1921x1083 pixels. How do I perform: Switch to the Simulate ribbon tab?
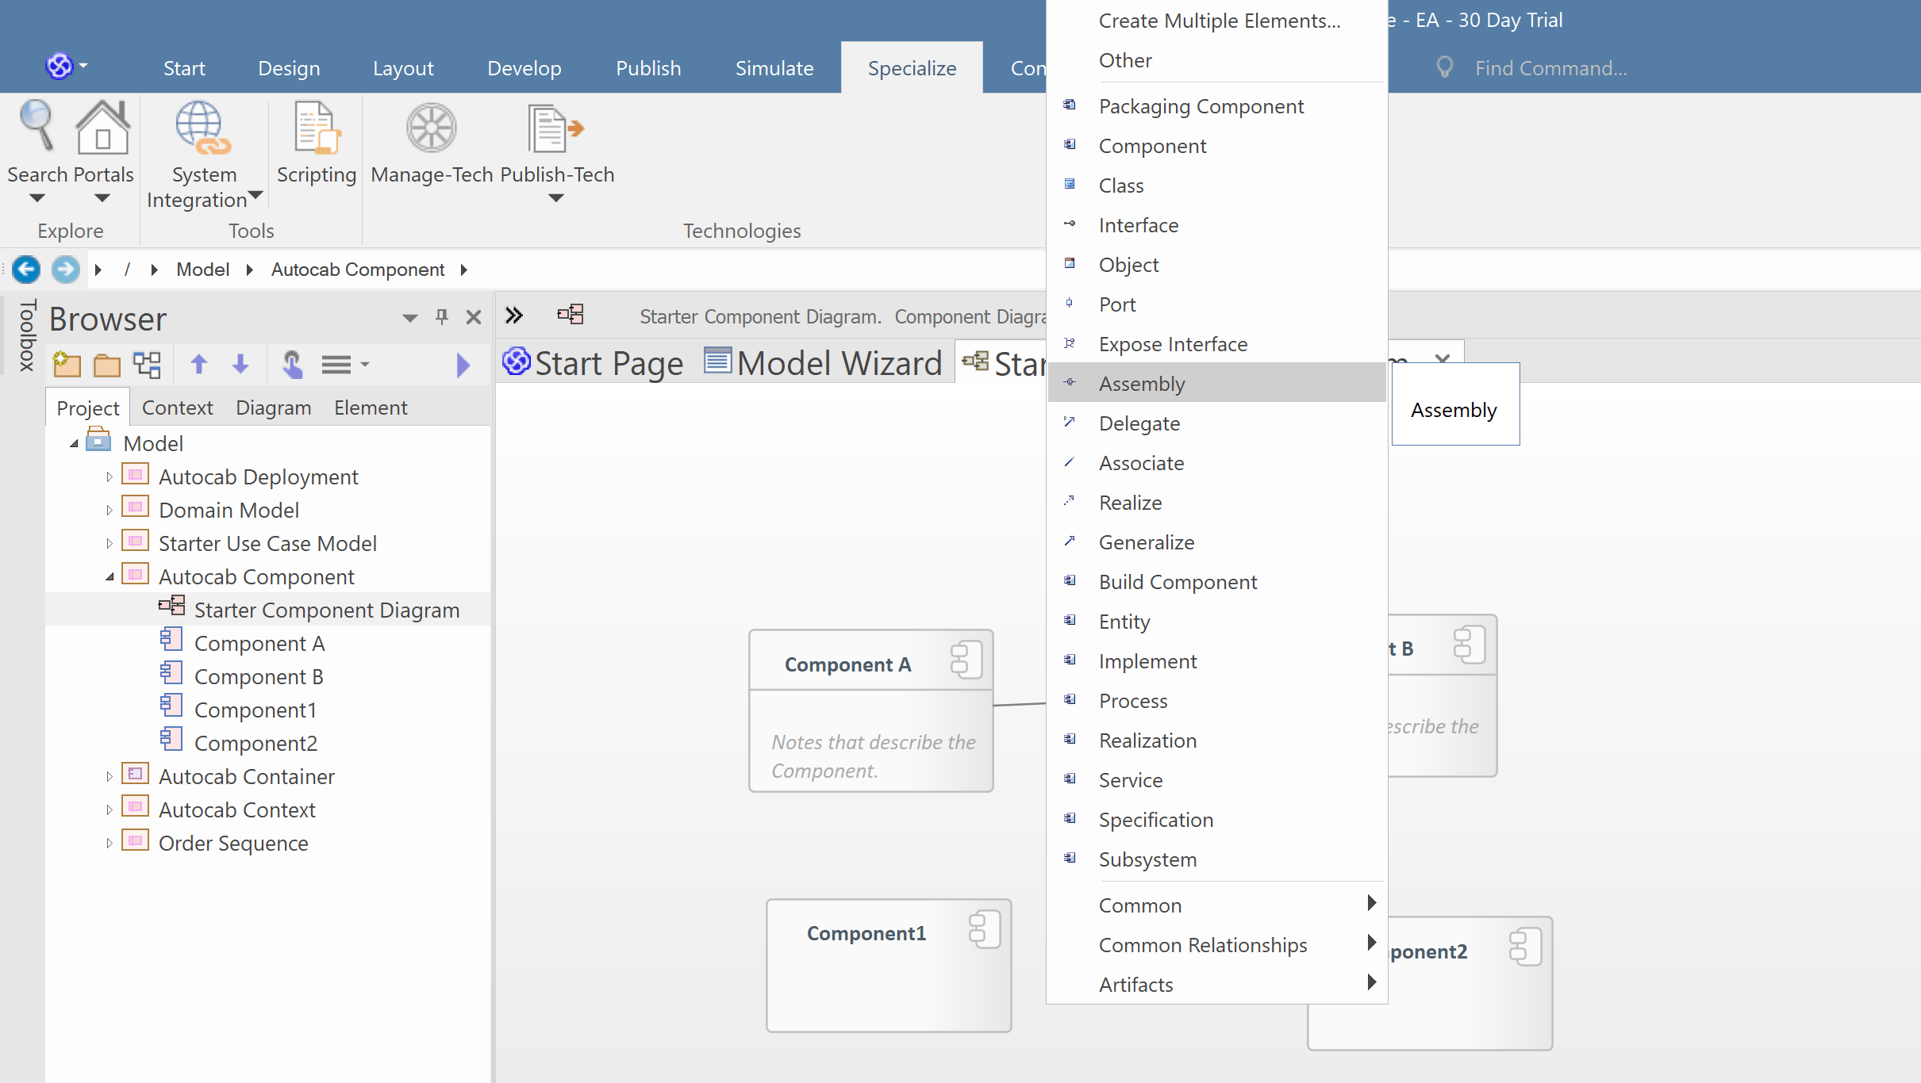click(x=774, y=67)
